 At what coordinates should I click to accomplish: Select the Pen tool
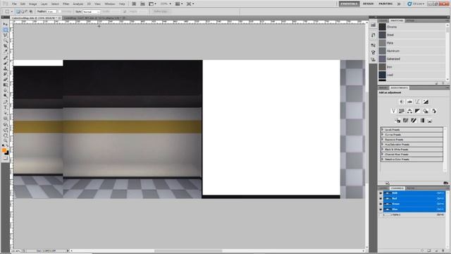point(6,102)
